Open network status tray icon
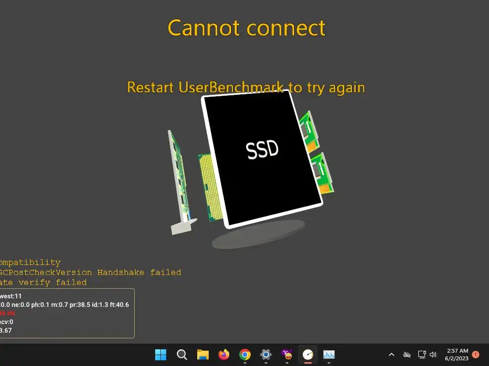Screen dimensions: 489x366 tap(422, 355)
